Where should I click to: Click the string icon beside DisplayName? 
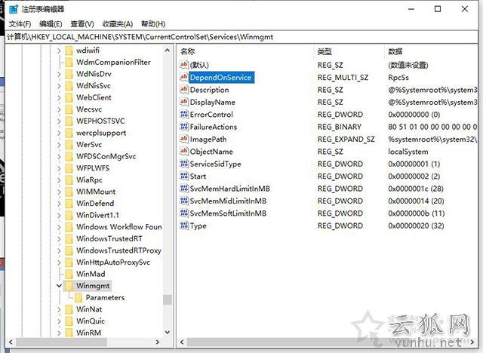click(x=184, y=102)
